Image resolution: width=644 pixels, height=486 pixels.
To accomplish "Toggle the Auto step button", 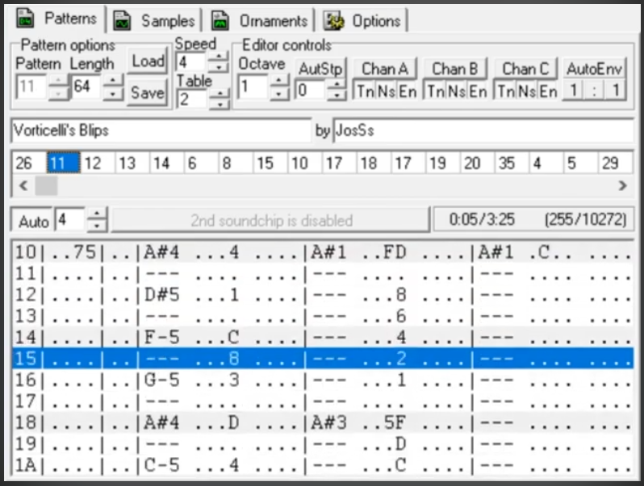I will (x=33, y=222).
